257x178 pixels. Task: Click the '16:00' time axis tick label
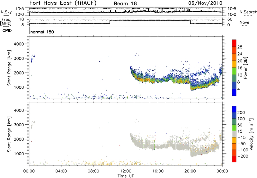(x=158, y=171)
